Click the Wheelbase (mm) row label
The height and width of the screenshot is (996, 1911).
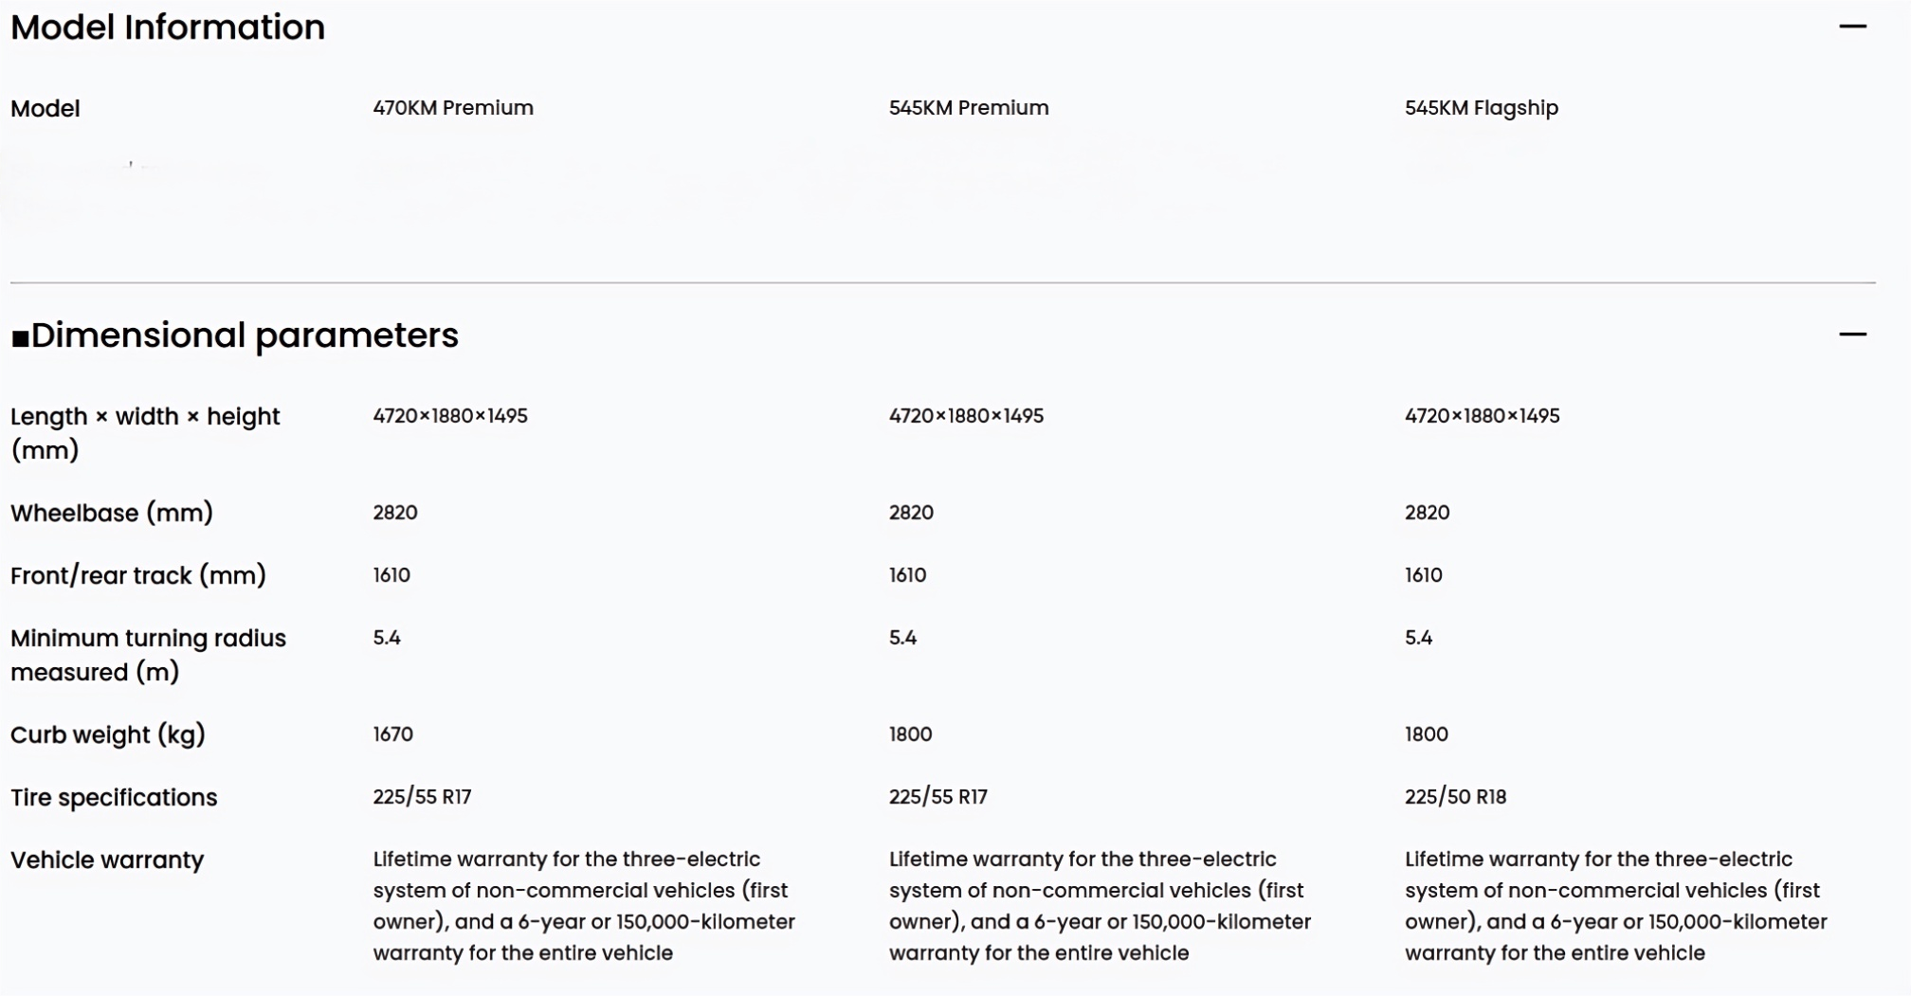point(112,513)
